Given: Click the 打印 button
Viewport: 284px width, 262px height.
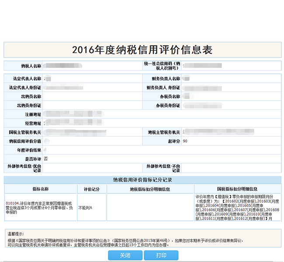Looking at the screenshot, I should click(x=161, y=255).
